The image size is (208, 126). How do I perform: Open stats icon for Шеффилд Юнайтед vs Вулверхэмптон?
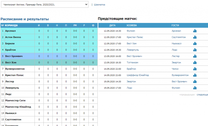tap(195, 75)
